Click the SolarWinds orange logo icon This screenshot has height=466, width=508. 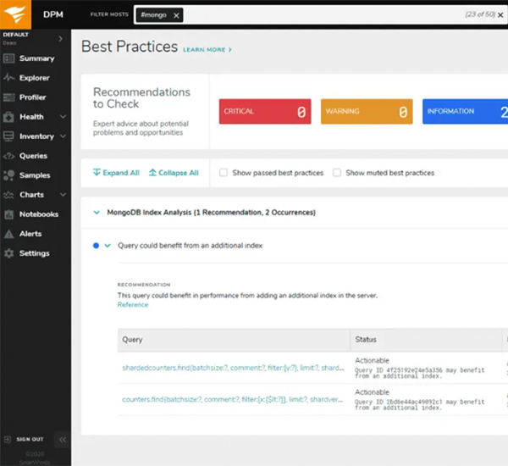15,14
